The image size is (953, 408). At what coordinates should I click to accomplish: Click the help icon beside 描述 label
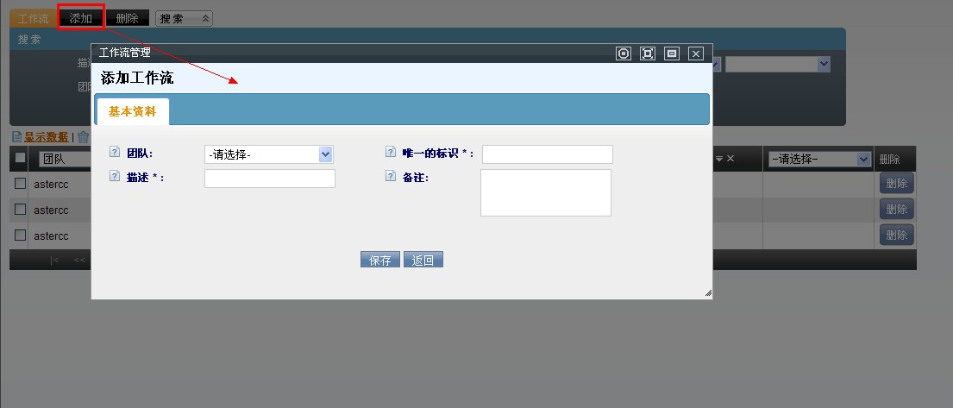[x=115, y=177]
